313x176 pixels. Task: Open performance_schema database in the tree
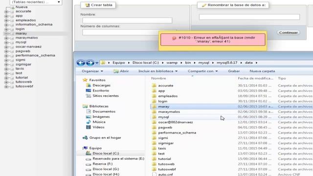(35, 55)
